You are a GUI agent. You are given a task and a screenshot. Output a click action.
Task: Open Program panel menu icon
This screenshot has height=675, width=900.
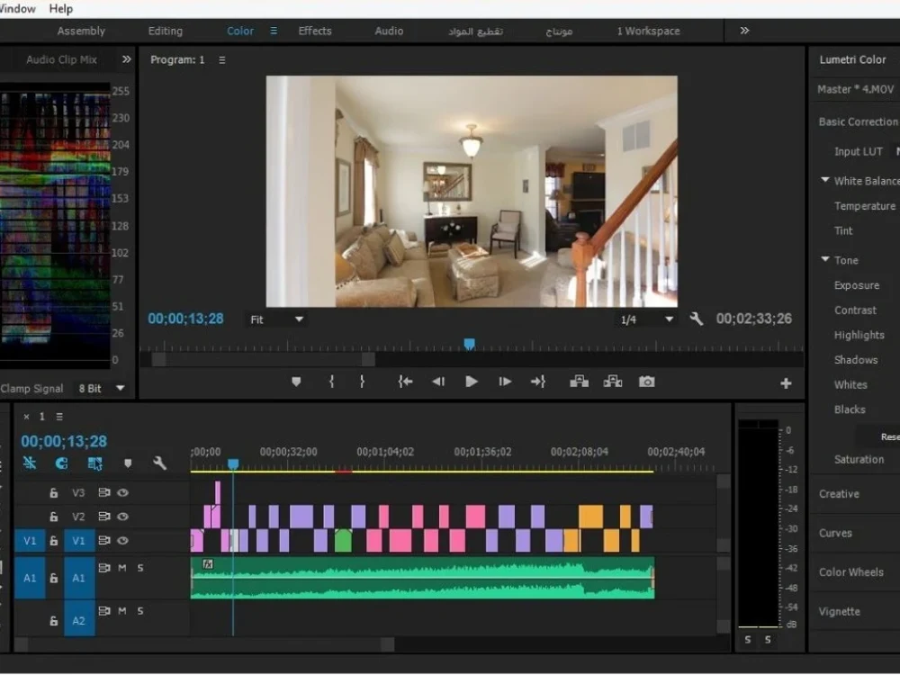pos(222,59)
